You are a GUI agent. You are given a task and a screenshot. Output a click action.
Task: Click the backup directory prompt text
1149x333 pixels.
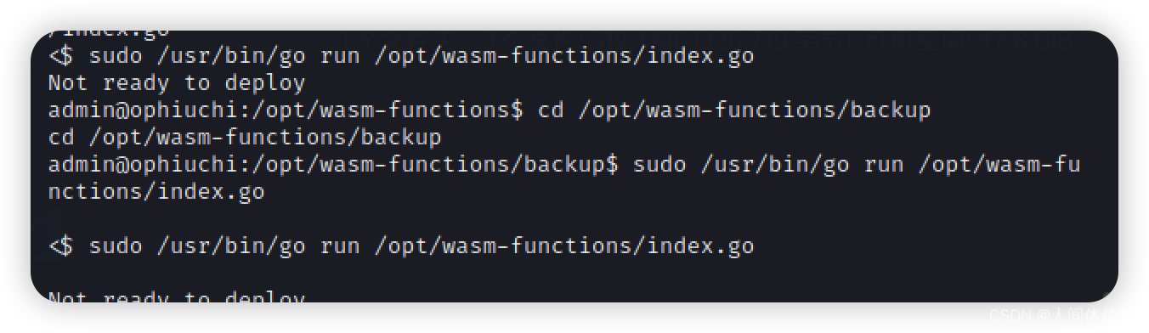coord(334,165)
